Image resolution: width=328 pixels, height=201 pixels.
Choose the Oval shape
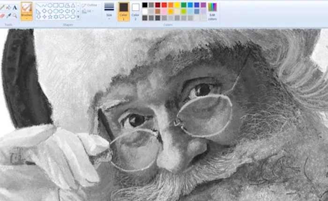[50, 5]
